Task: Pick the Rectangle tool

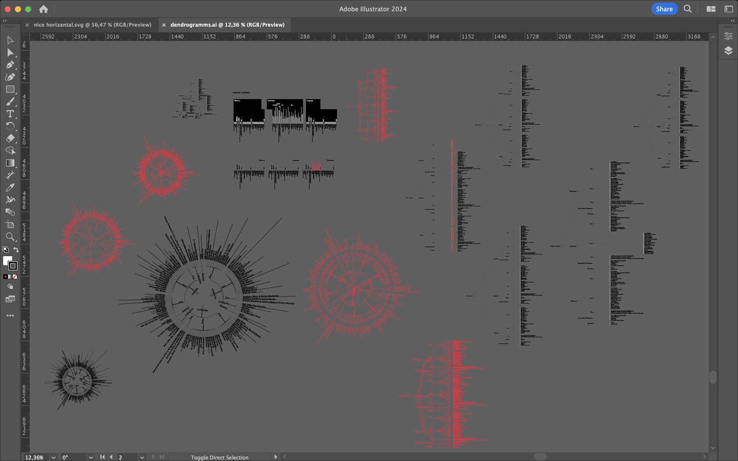Action: [9, 89]
